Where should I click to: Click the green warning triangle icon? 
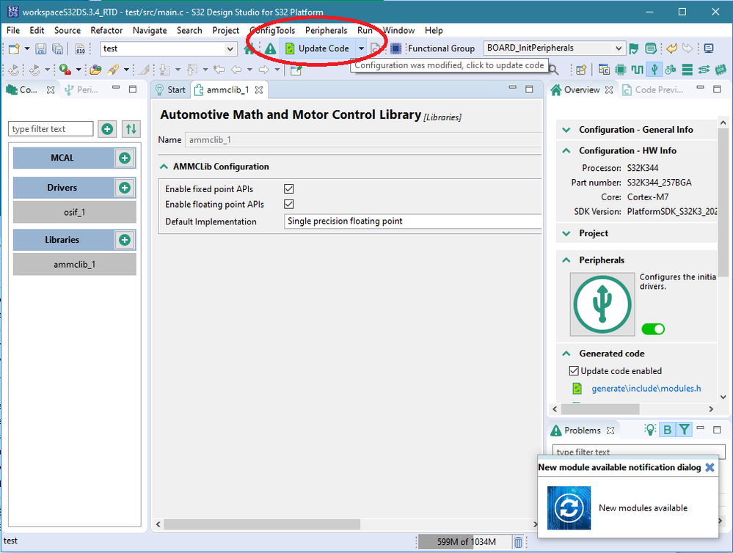click(x=270, y=48)
